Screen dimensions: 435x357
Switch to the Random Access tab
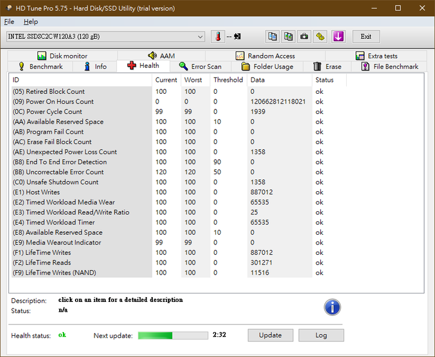pos(265,56)
